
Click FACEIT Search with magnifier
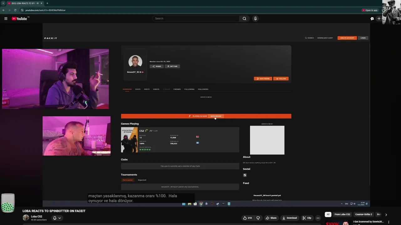click(x=309, y=38)
